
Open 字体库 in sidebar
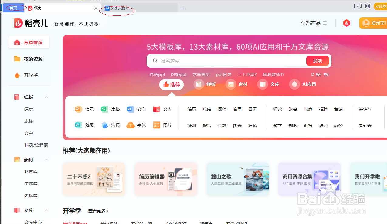coord(31,183)
